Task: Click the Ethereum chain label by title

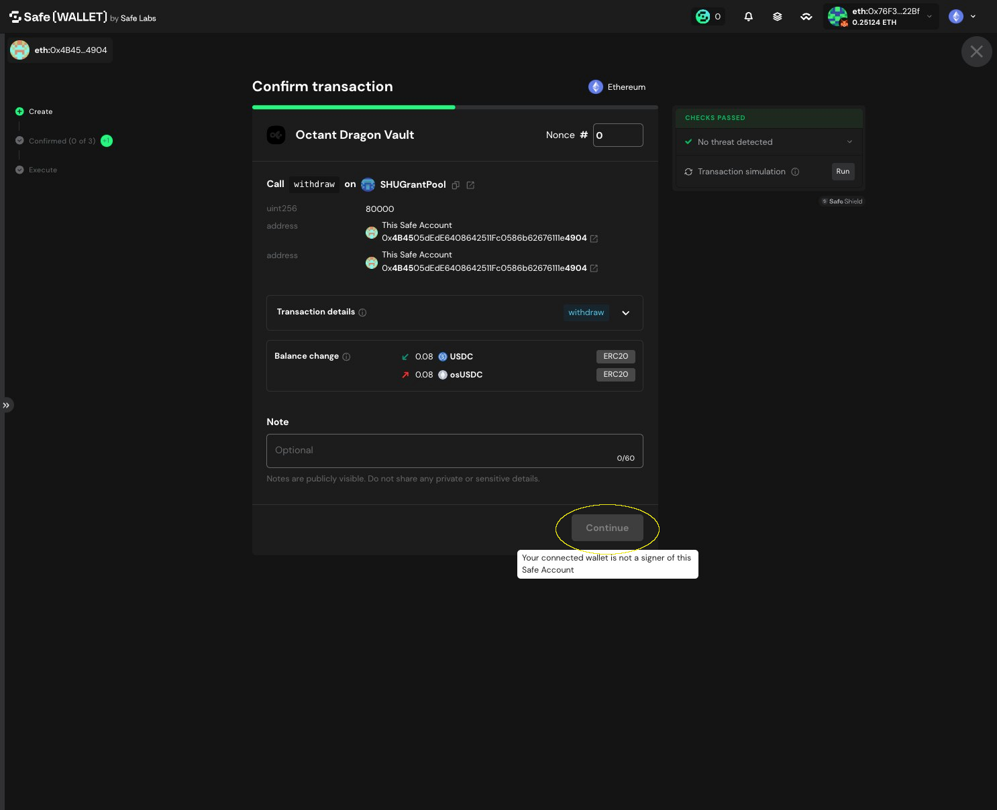Action: (x=617, y=87)
